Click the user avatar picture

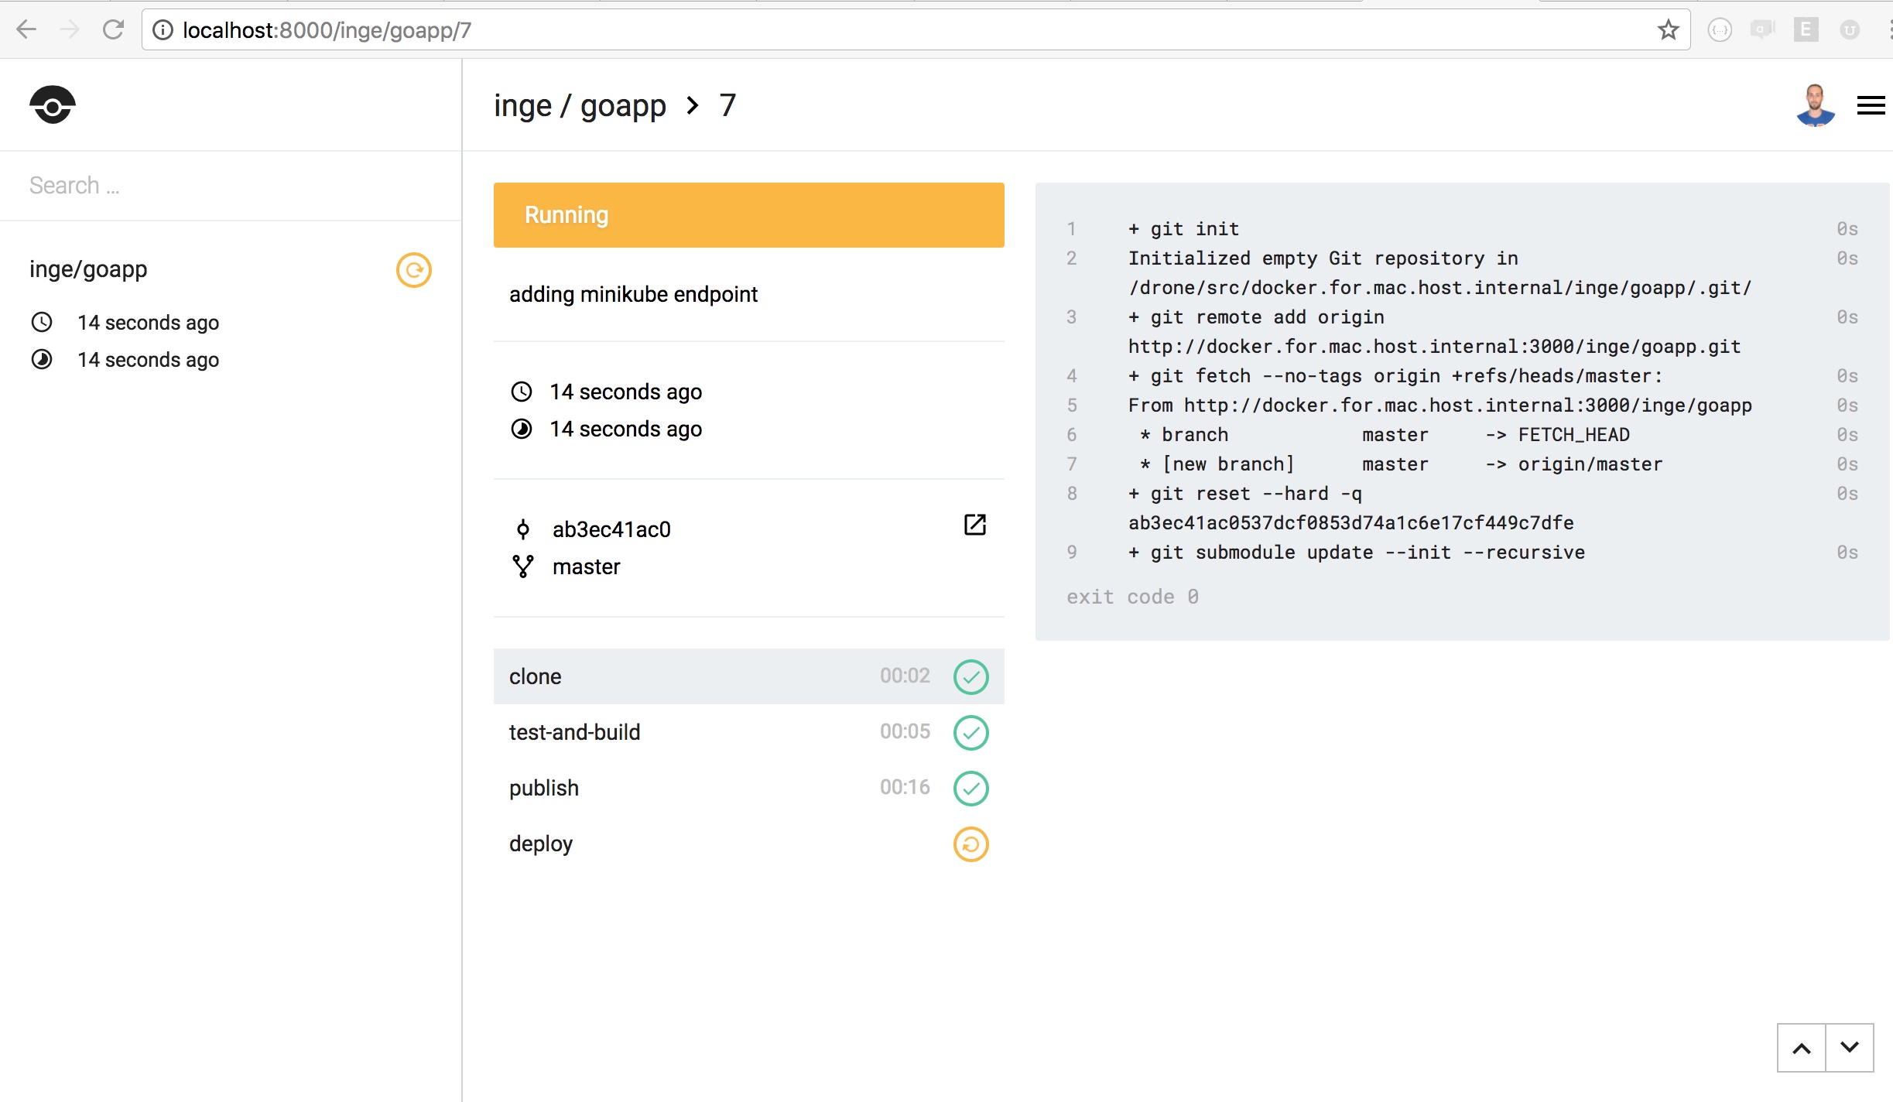point(1815,105)
